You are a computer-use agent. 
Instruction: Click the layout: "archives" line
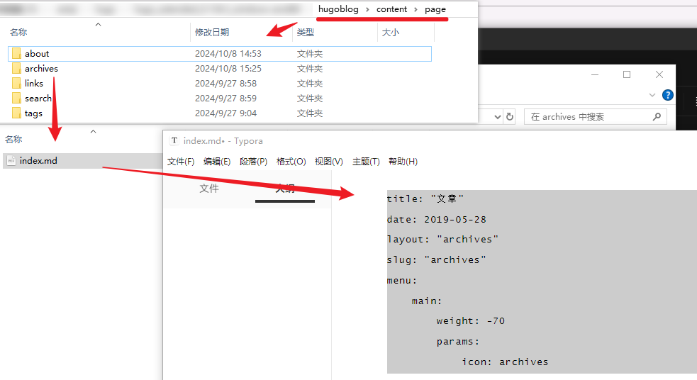(x=442, y=240)
